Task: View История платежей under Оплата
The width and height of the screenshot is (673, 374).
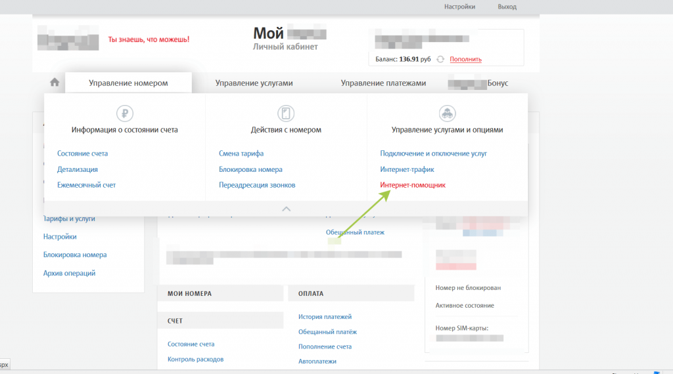Action: pos(325,317)
